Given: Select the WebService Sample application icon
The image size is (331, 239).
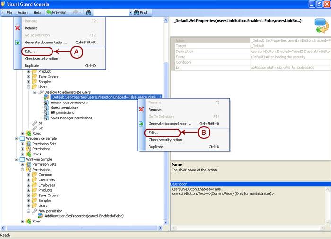Looking at the screenshot, I should [22, 138].
